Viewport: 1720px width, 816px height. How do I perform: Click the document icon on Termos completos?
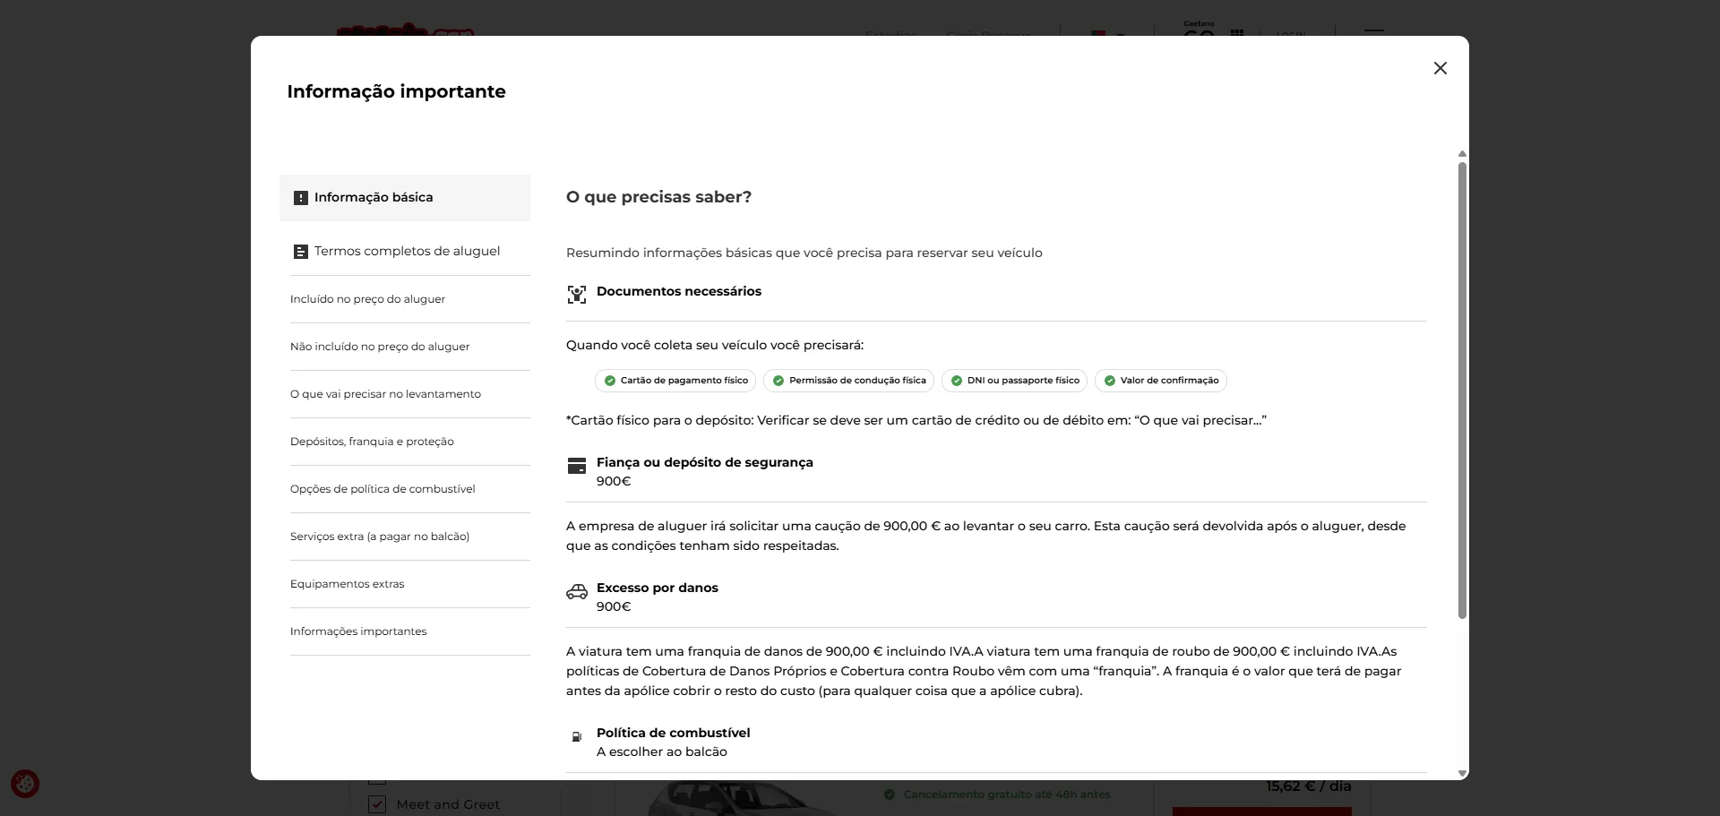[x=300, y=252]
